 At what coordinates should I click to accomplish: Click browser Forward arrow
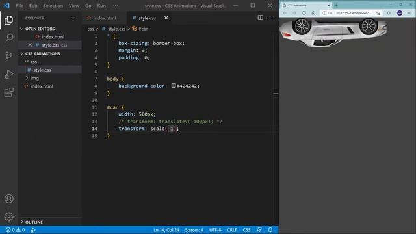(294, 13)
